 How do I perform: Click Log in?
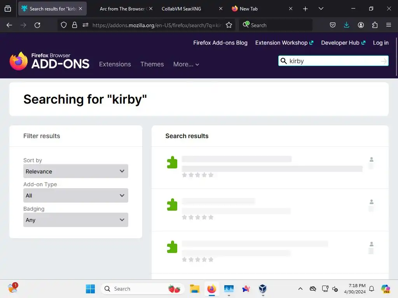click(x=381, y=43)
